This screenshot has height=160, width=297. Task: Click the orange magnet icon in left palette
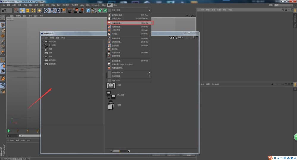click(x=3, y=78)
